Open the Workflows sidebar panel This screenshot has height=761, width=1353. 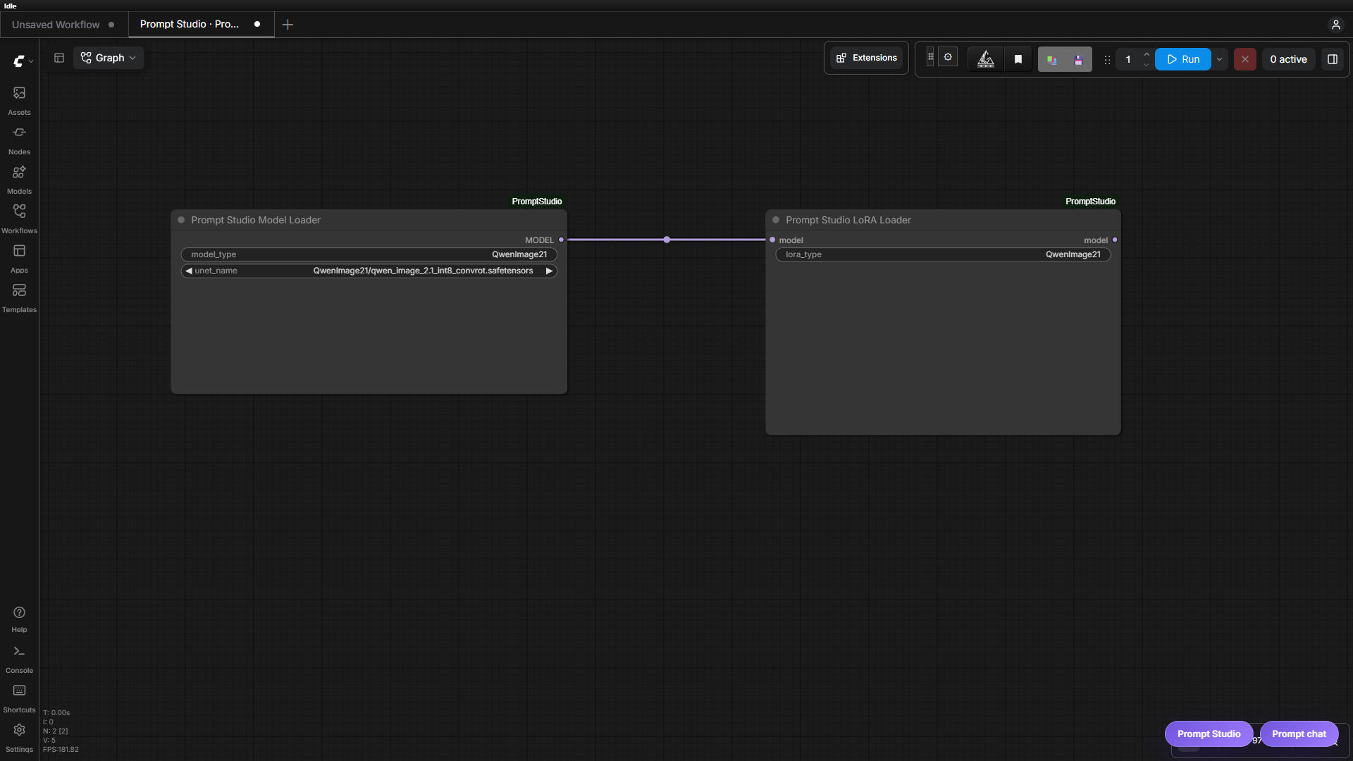point(19,219)
